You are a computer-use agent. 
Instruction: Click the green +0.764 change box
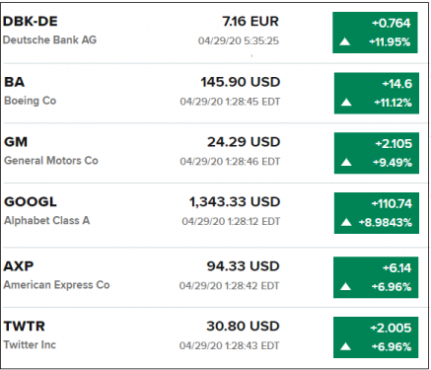[x=375, y=33]
